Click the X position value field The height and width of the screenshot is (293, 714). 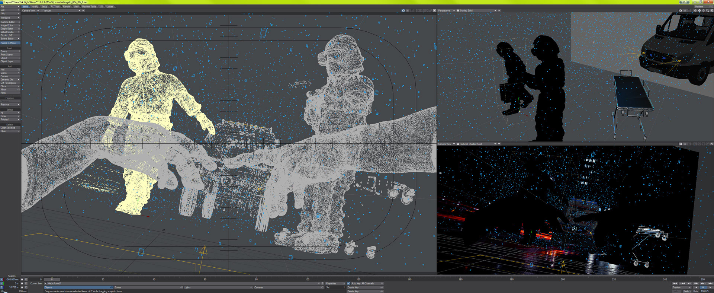(x=12, y=279)
